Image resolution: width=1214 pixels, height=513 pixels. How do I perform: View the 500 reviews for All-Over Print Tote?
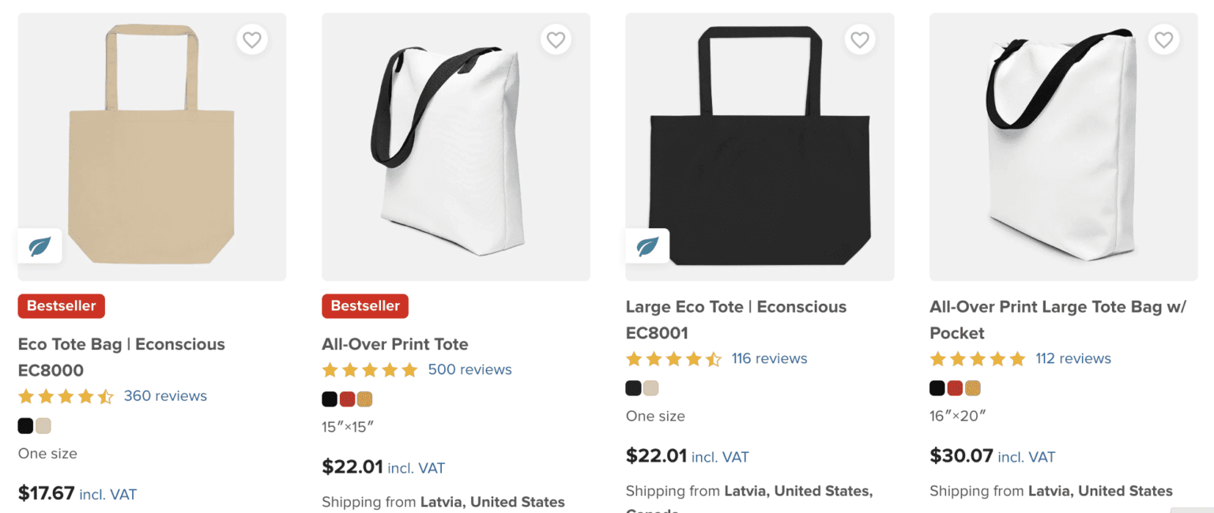[469, 369]
